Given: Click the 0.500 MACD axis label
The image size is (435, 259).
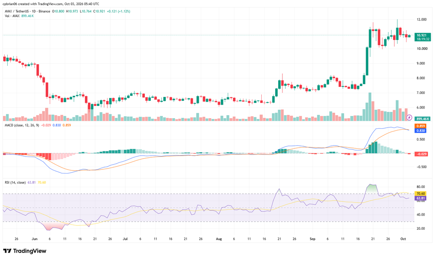Looking at the screenshot, I should pos(421,139).
